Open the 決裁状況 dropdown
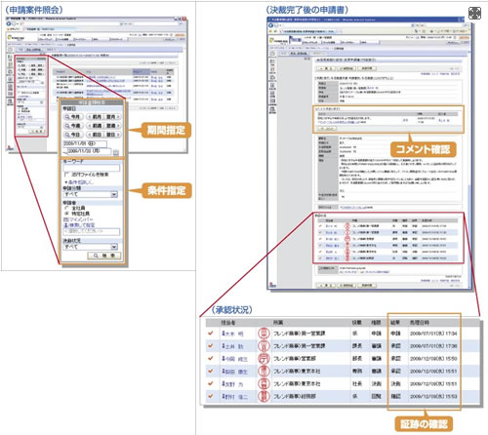The image size is (488, 435). tap(90, 247)
